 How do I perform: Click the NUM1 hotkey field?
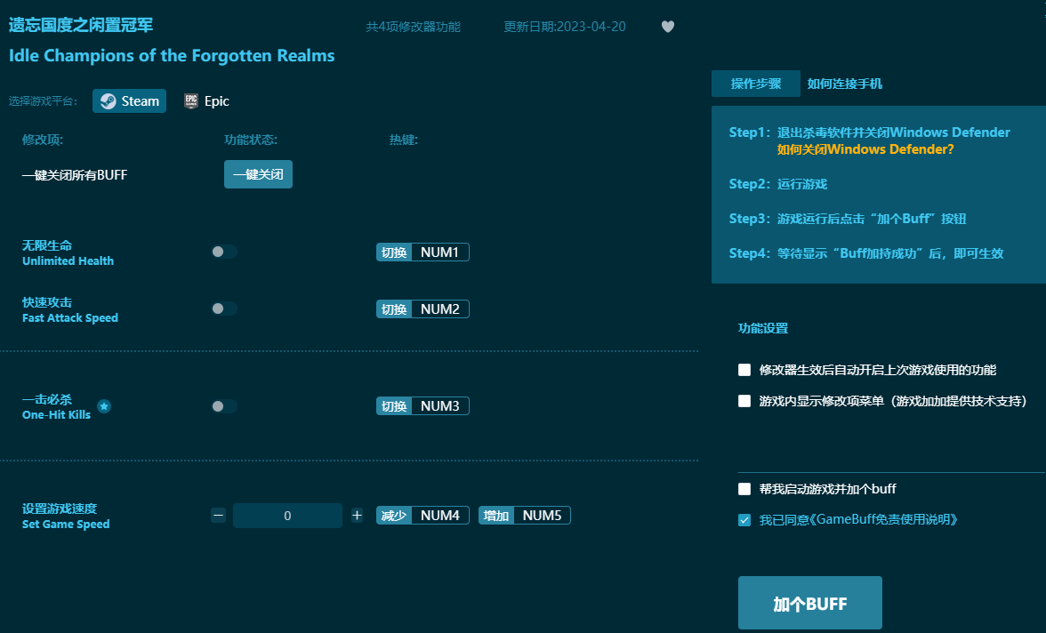tap(440, 252)
